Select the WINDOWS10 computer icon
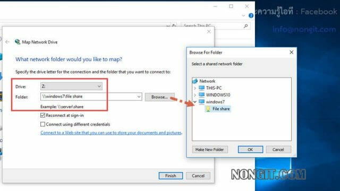The width and height of the screenshot is (340, 191). [x=202, y=95]
